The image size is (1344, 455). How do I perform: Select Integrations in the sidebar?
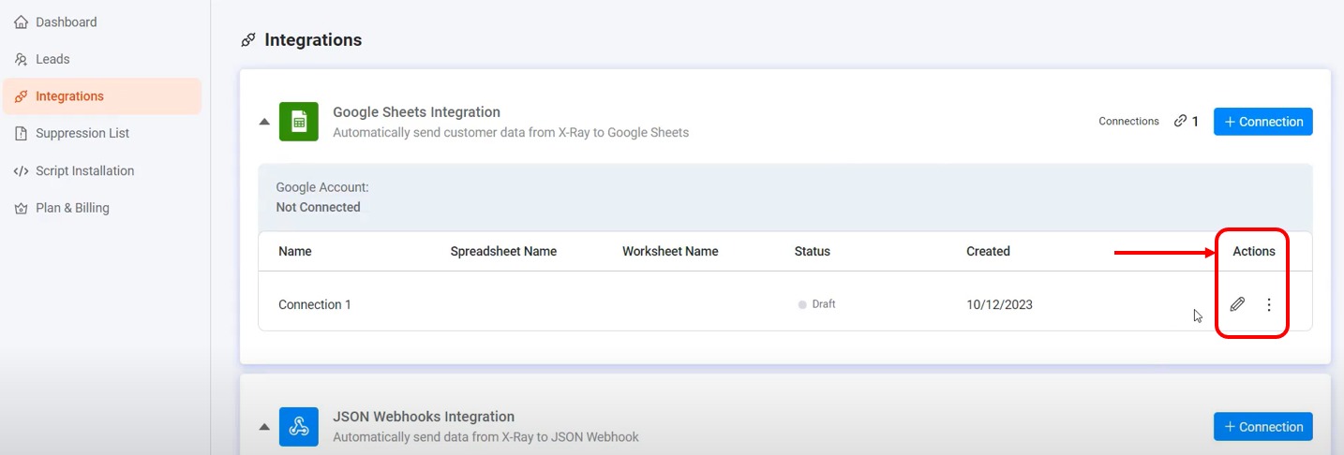[69, 96]
